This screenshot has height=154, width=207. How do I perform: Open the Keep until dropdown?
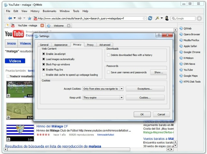click(x=103, y=97)
